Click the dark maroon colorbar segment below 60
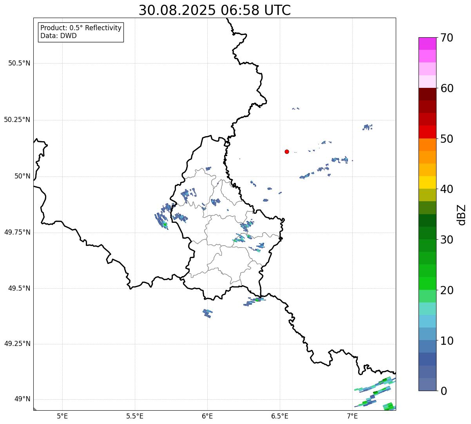Viewport: 471px width, 424px height. click(x=428, y=94)
